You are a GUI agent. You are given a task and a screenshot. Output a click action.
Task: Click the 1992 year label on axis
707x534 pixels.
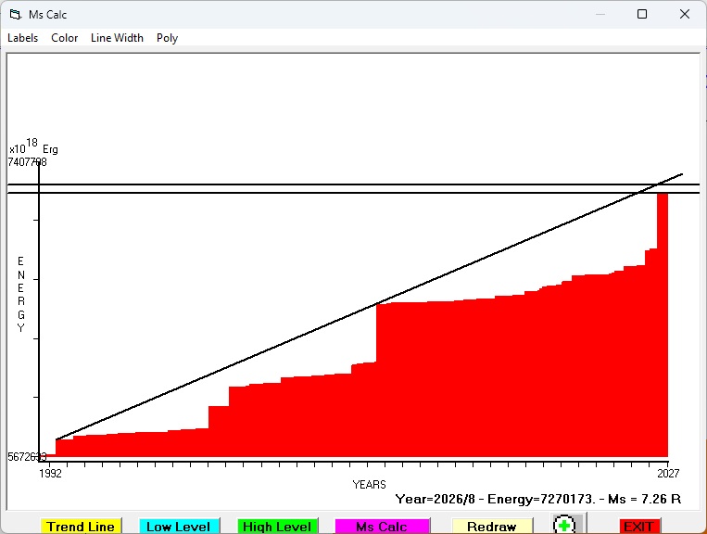pos(50,473)
